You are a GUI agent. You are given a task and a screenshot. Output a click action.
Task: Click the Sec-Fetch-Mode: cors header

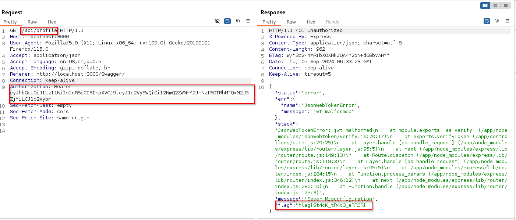(x=39, y=112)
